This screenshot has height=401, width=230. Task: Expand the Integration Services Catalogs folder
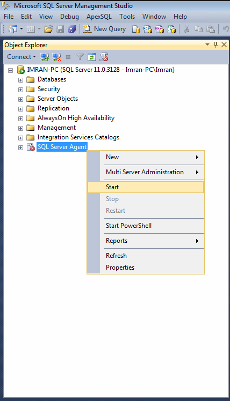pyautogui.click(x=20, y=138)
